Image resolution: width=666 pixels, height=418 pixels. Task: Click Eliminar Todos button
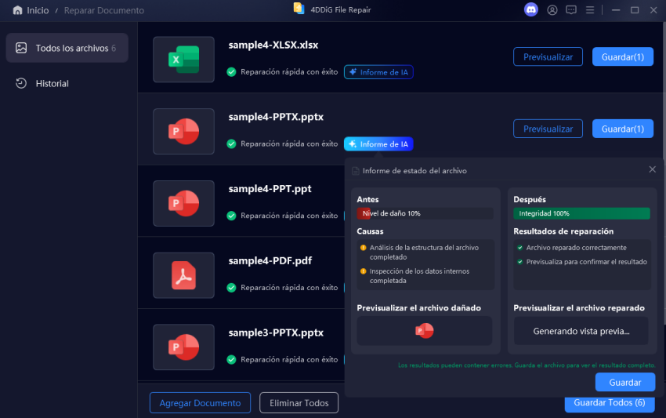pyautogui.click(x=299, y=402)
